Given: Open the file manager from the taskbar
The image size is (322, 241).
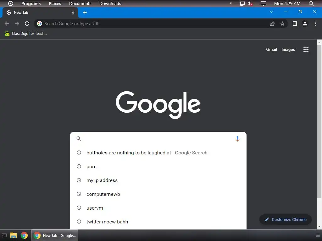Looking at the screenshot, I should tap(14, 235).
